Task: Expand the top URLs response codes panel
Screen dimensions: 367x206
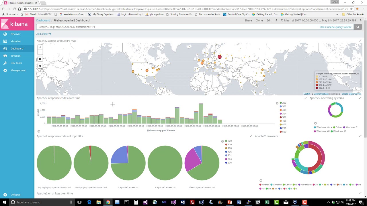Action: [x=251, y=136]
